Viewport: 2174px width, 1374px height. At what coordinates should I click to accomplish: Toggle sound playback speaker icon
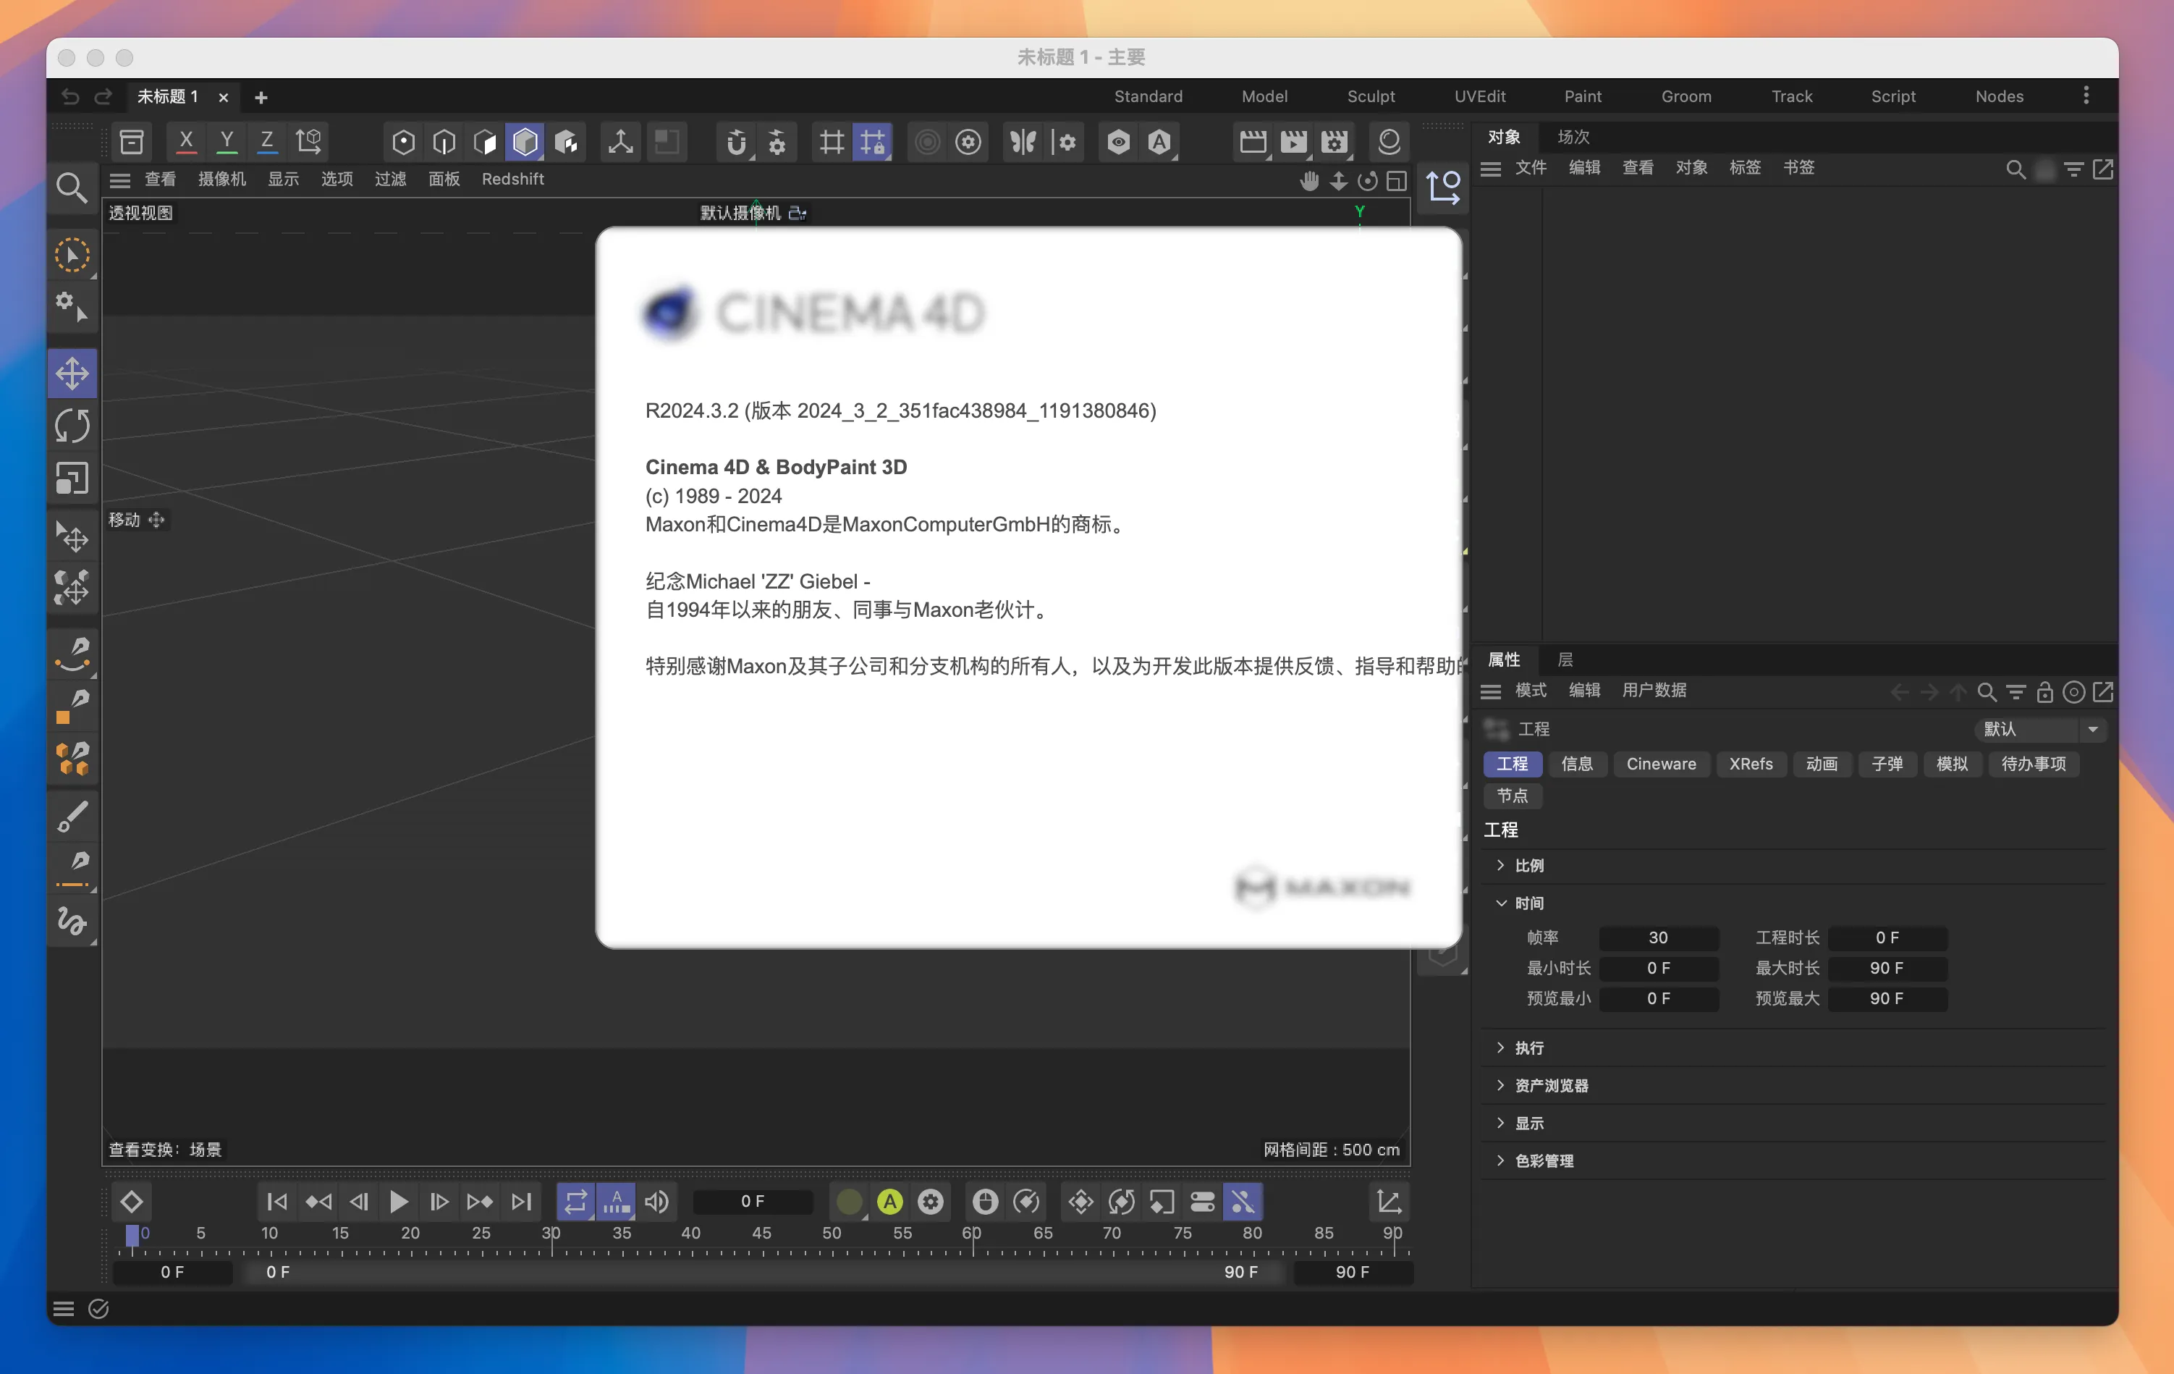pyautogui.click(x=657, y=1202)
